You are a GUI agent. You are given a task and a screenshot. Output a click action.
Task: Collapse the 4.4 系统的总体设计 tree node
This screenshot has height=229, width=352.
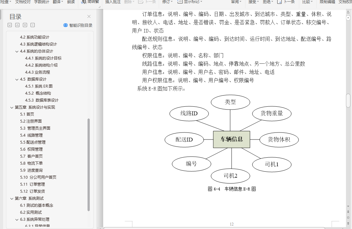pyautogui.click(x=17, y=52)
